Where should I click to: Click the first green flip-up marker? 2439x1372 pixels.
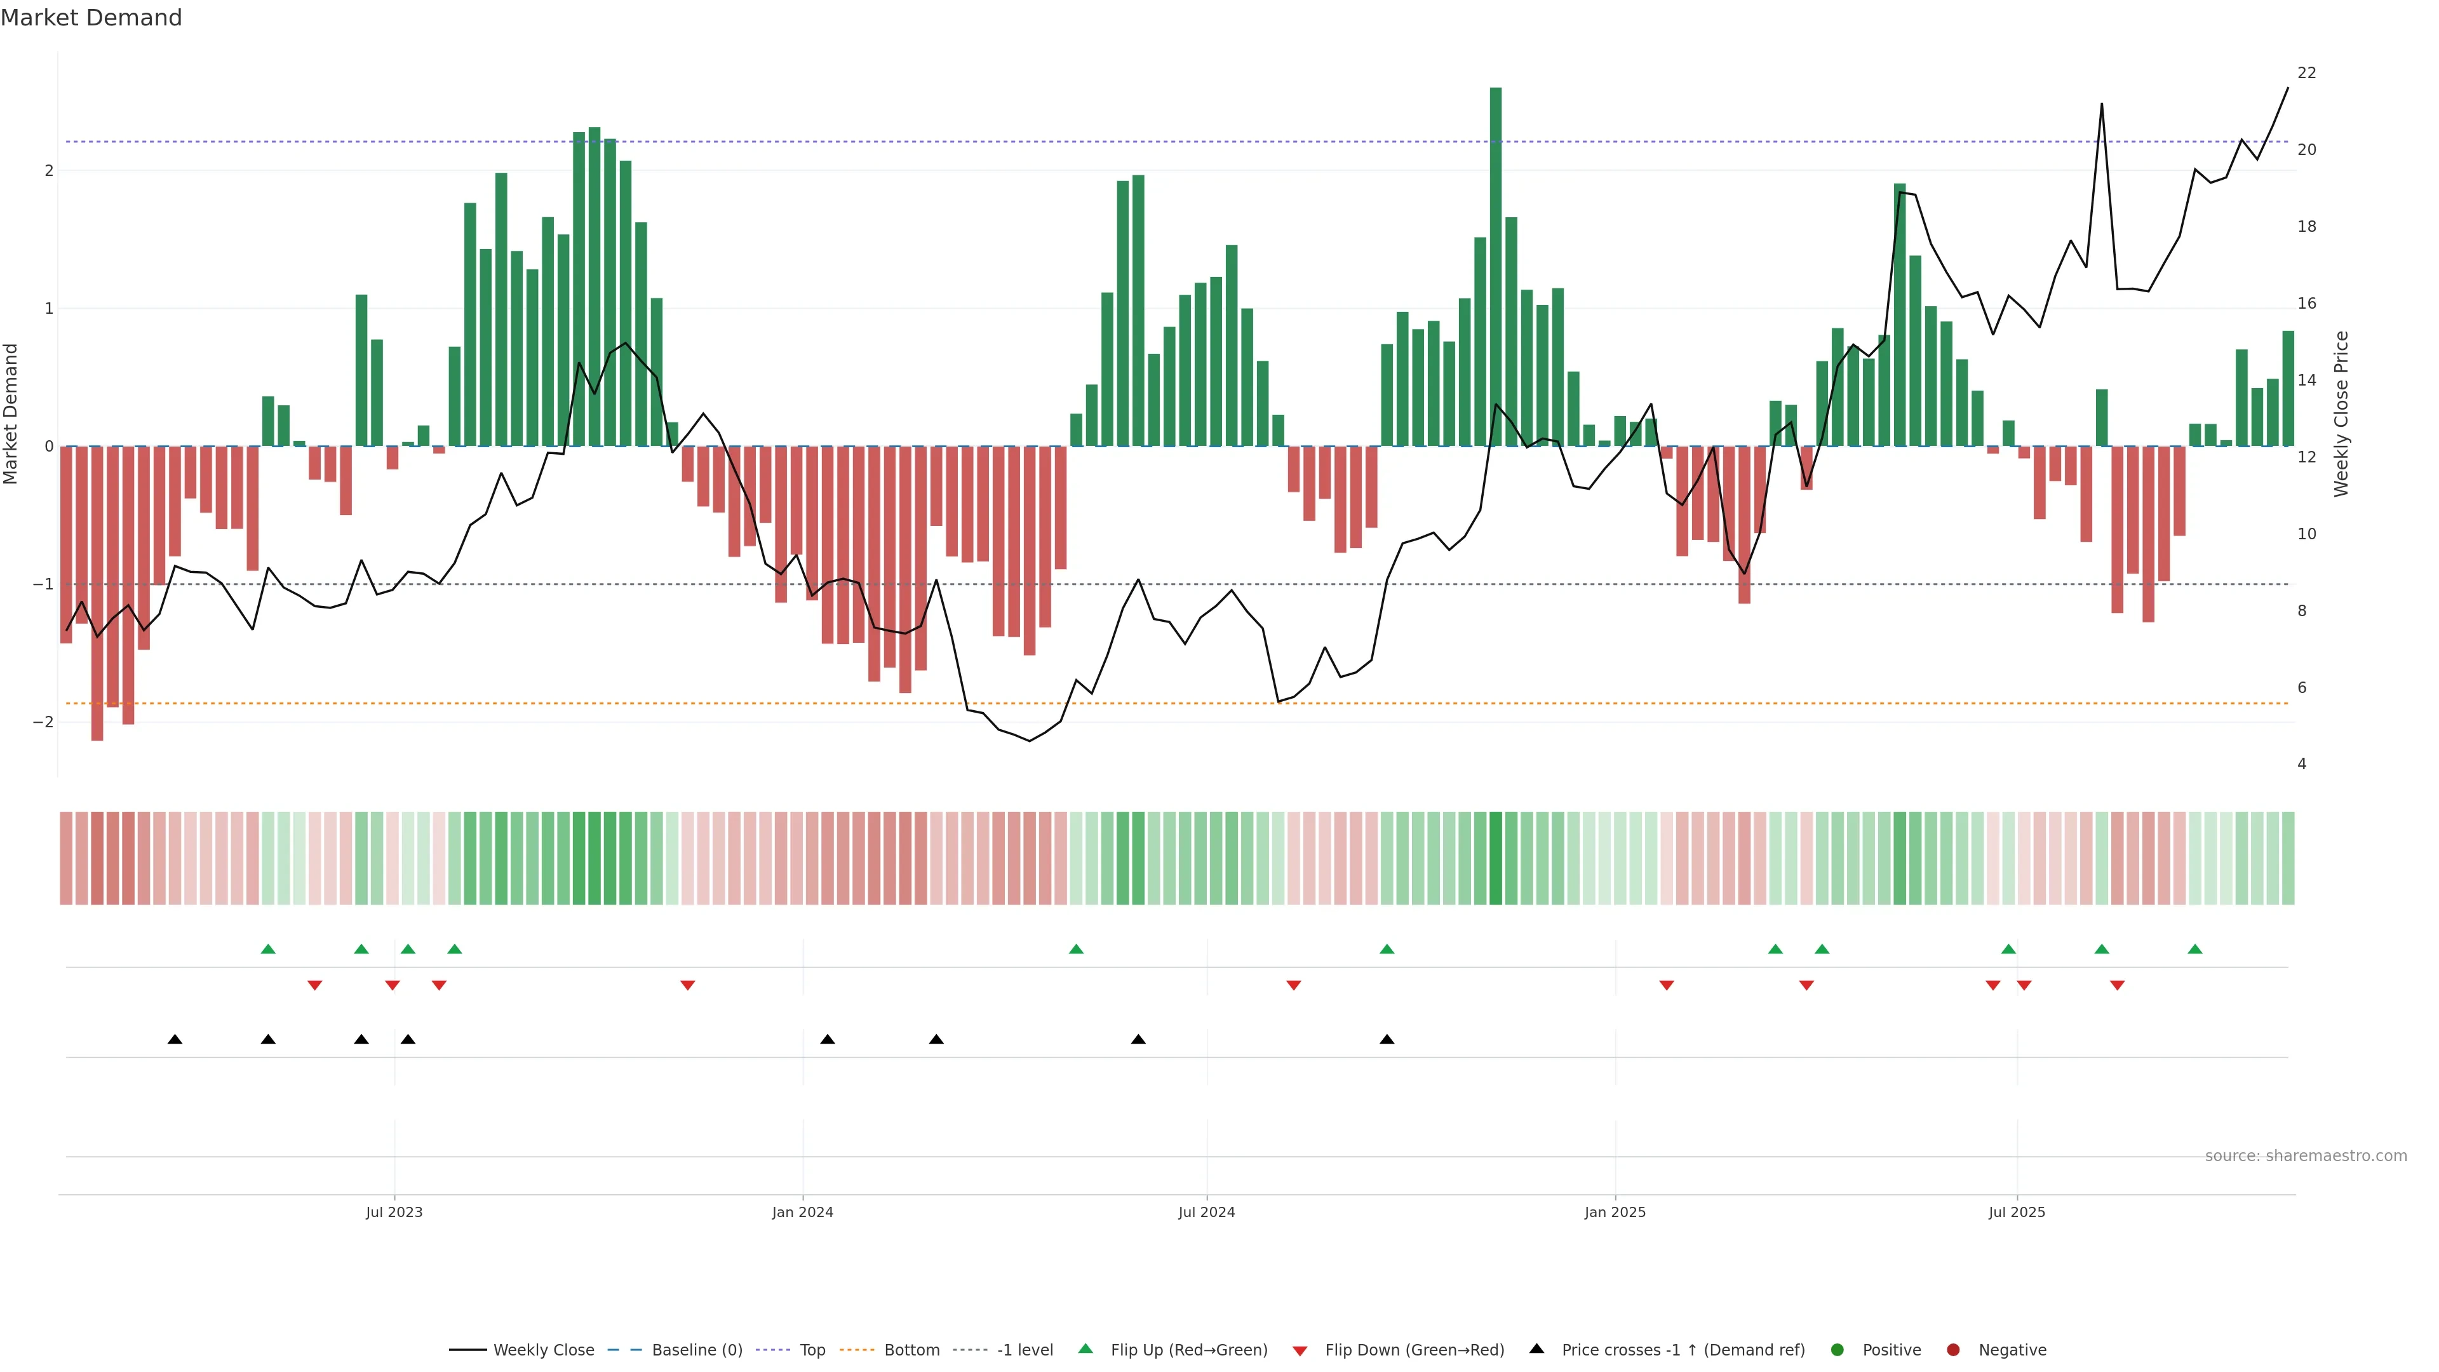268,949
